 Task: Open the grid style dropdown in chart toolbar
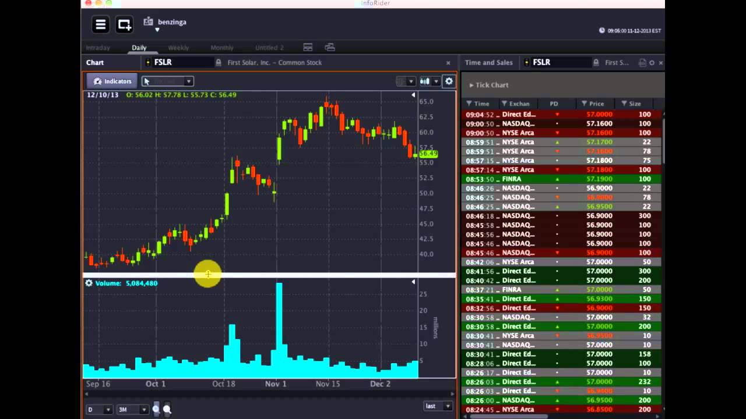(406, 81)
